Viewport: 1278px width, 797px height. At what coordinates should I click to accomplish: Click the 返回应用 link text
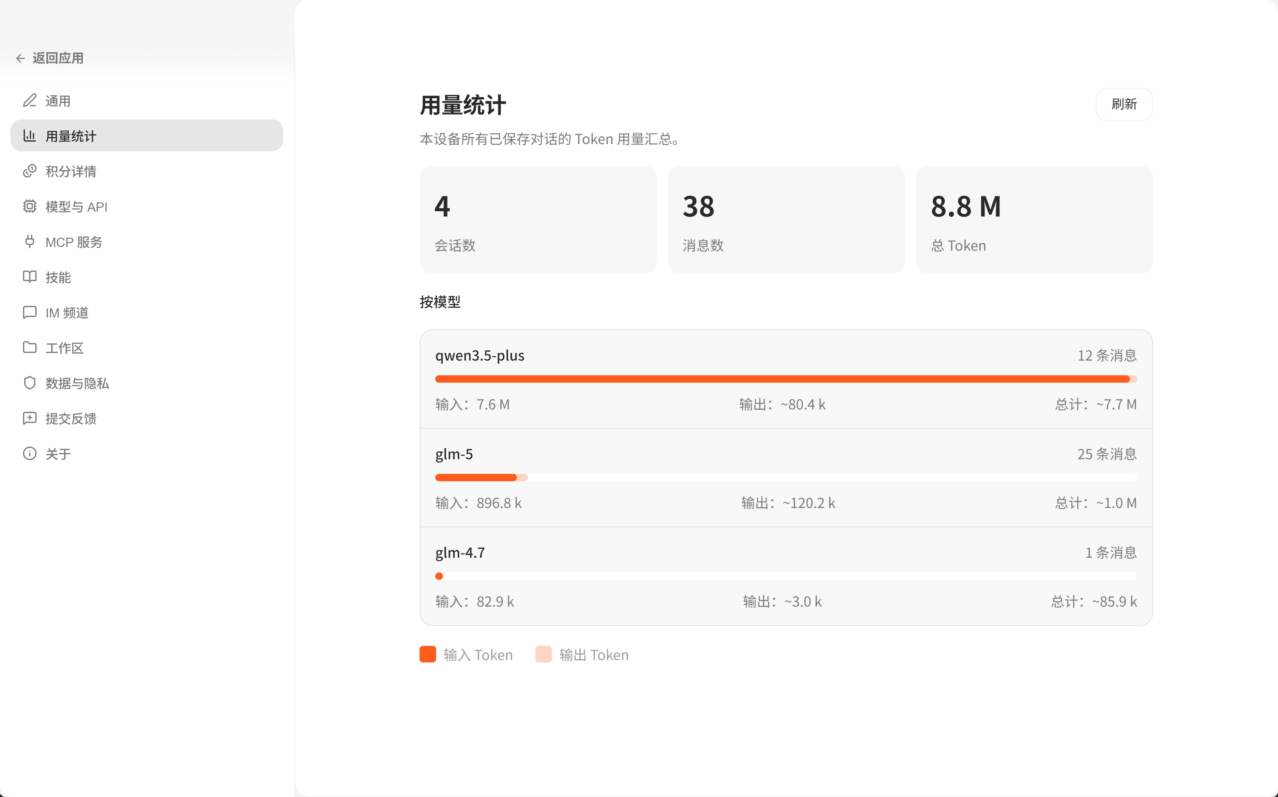point(58,58)
